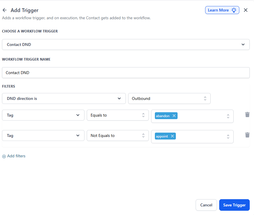Image resolution: width=254 pixels, height=215 pixels.
Task: Remove the 'abandon' tag chip
Action: click(x=174, y=116)
